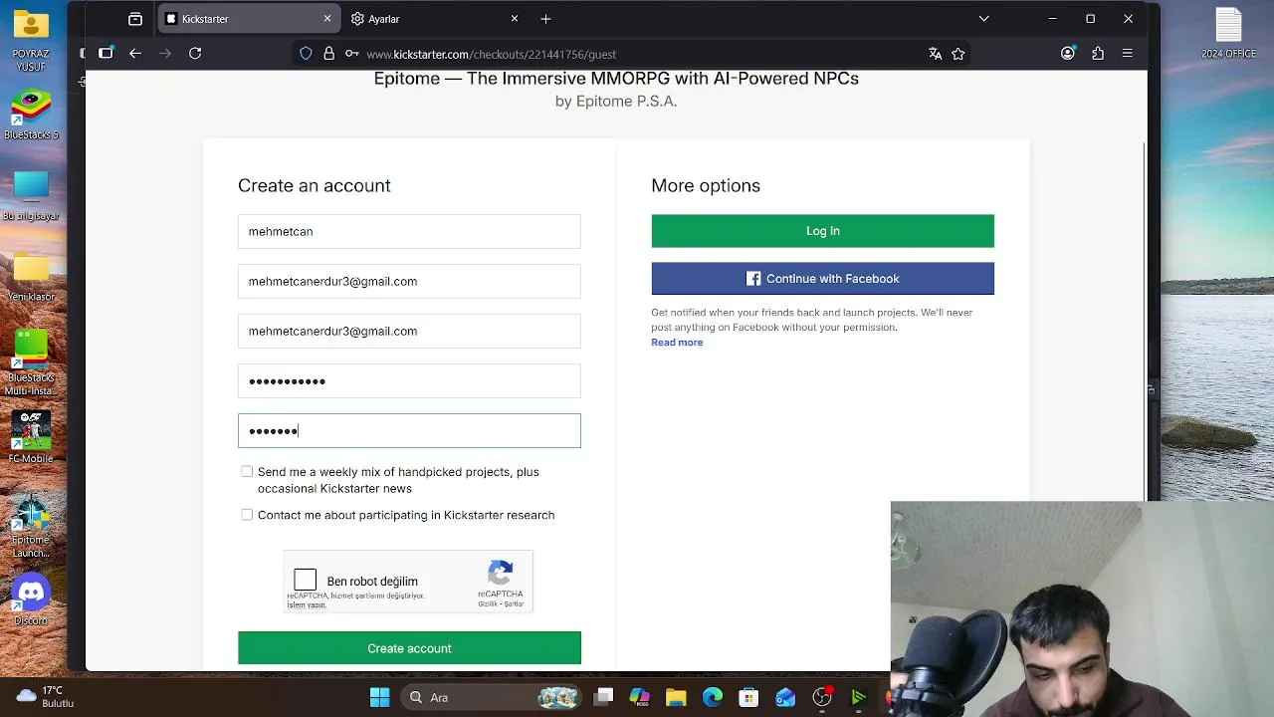1274x717 pixels.
Task: Open 'Yeni klasör' desktop folder
Action: tap(31, 278)
